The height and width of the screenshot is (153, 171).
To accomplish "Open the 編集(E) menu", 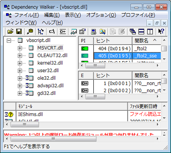I will click(x=52, y=15).
